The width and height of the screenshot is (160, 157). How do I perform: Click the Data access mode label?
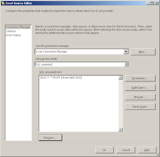point(46,59)
